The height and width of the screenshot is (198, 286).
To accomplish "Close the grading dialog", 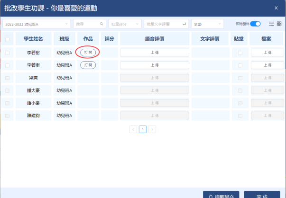I will coord(276,8).
